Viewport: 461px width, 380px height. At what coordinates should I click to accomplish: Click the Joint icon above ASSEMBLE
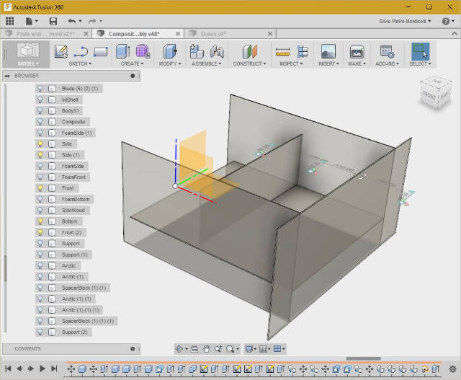[x=217, y=51]
